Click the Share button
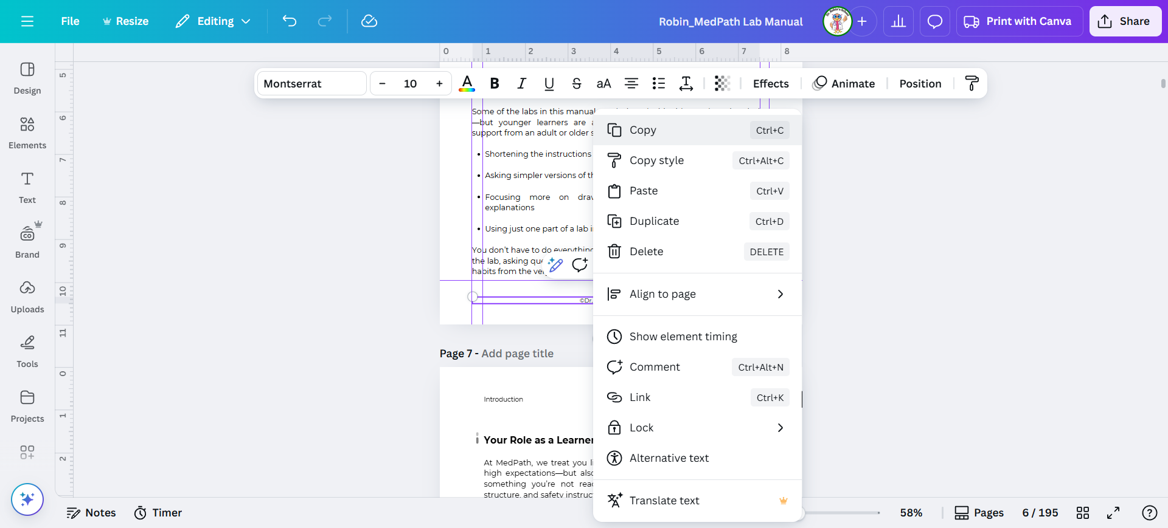 [1125, 21]
